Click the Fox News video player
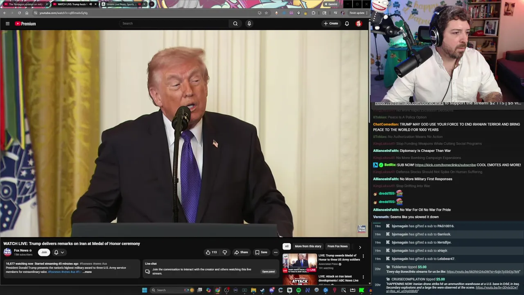 coord(184,134)
